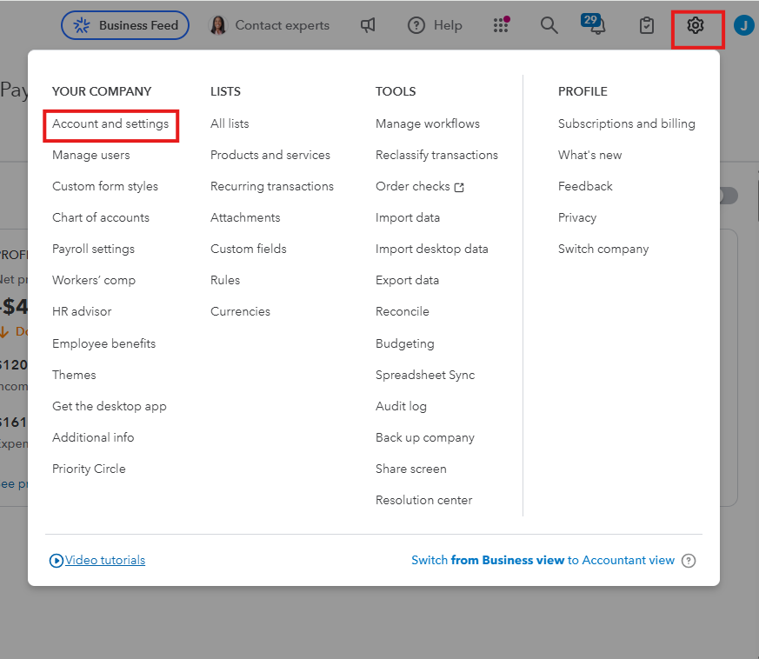Open the search magnifier icon
The height and width of the screenshot is (659, 759).
[x=549, y=25]
